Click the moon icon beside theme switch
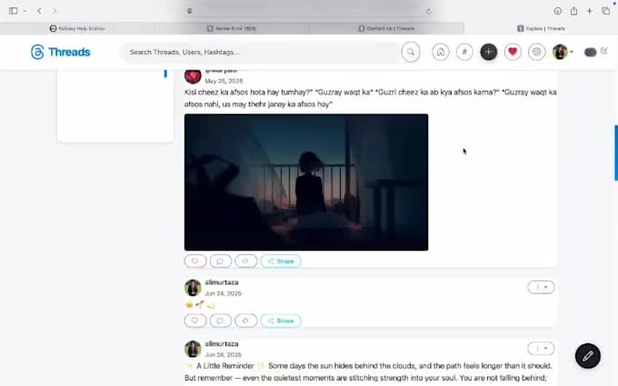 click(x=604, y=51)
